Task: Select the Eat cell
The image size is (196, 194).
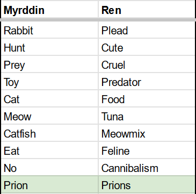Action: 50,150
